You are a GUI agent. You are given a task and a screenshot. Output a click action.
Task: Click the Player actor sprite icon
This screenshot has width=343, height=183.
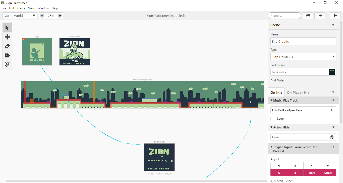coord(332,137)
